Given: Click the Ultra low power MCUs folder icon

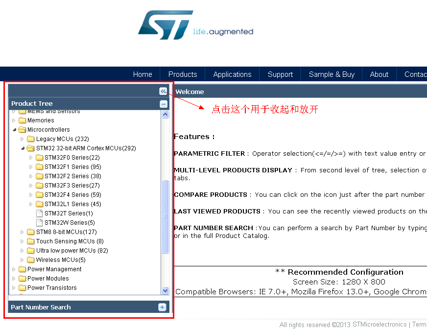Looking at the screenshot, I should pyautogui.click(x=31, y=251).
